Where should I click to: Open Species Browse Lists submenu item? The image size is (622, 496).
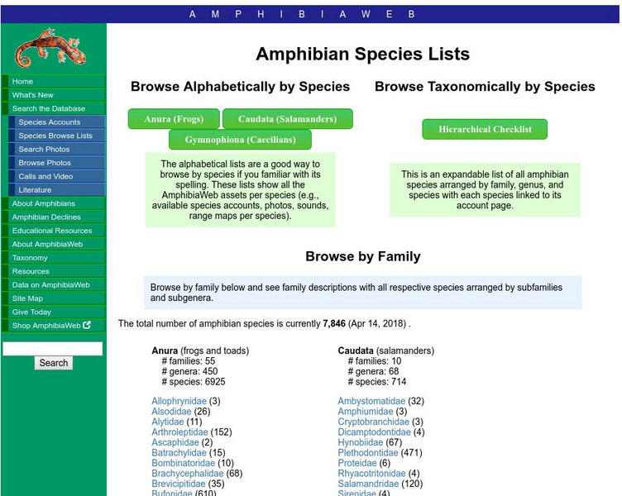click(57, 136)
